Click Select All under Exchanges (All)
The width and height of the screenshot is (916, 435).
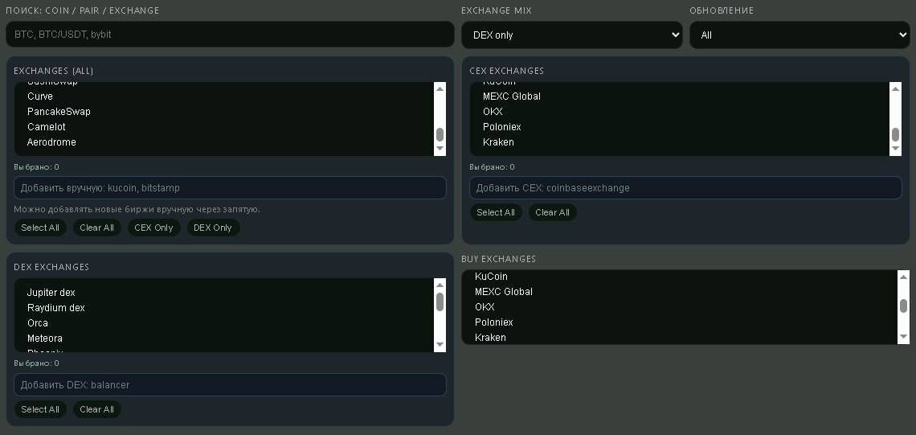point(40,228)
